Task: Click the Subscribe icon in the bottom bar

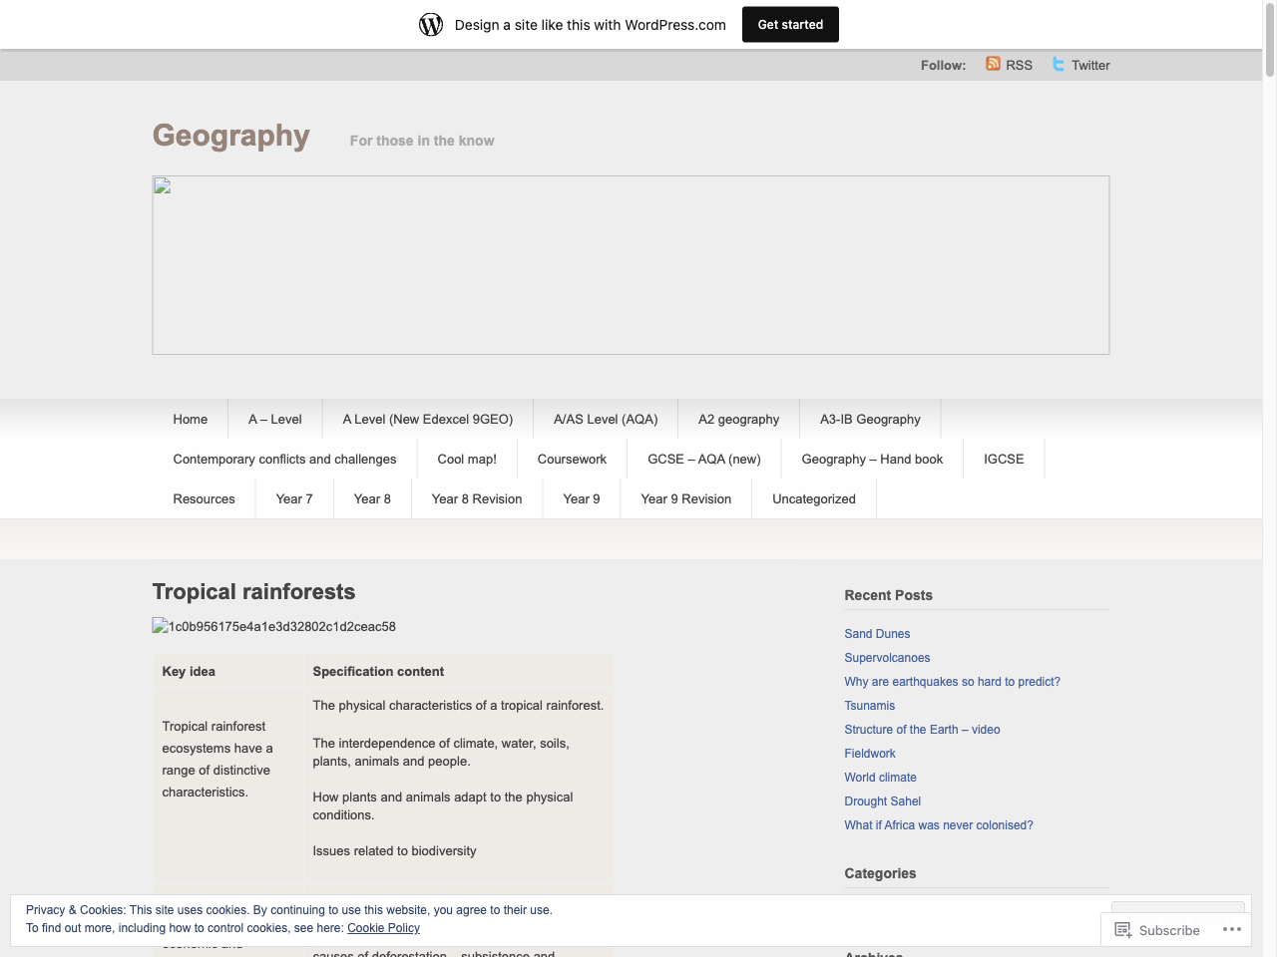Action: pos(1123,930)
